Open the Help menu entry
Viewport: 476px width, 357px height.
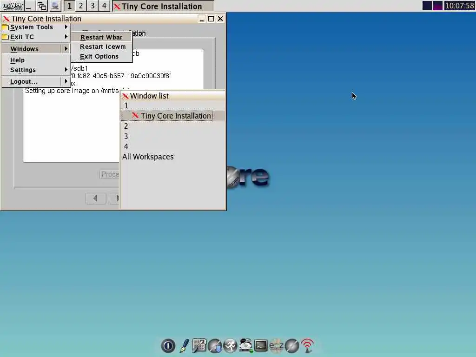point(36,60)
